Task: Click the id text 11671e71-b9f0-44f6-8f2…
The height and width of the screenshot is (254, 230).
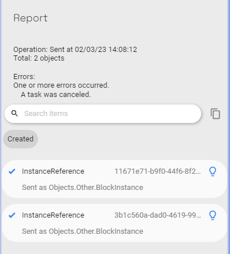Action: (158, 171)
